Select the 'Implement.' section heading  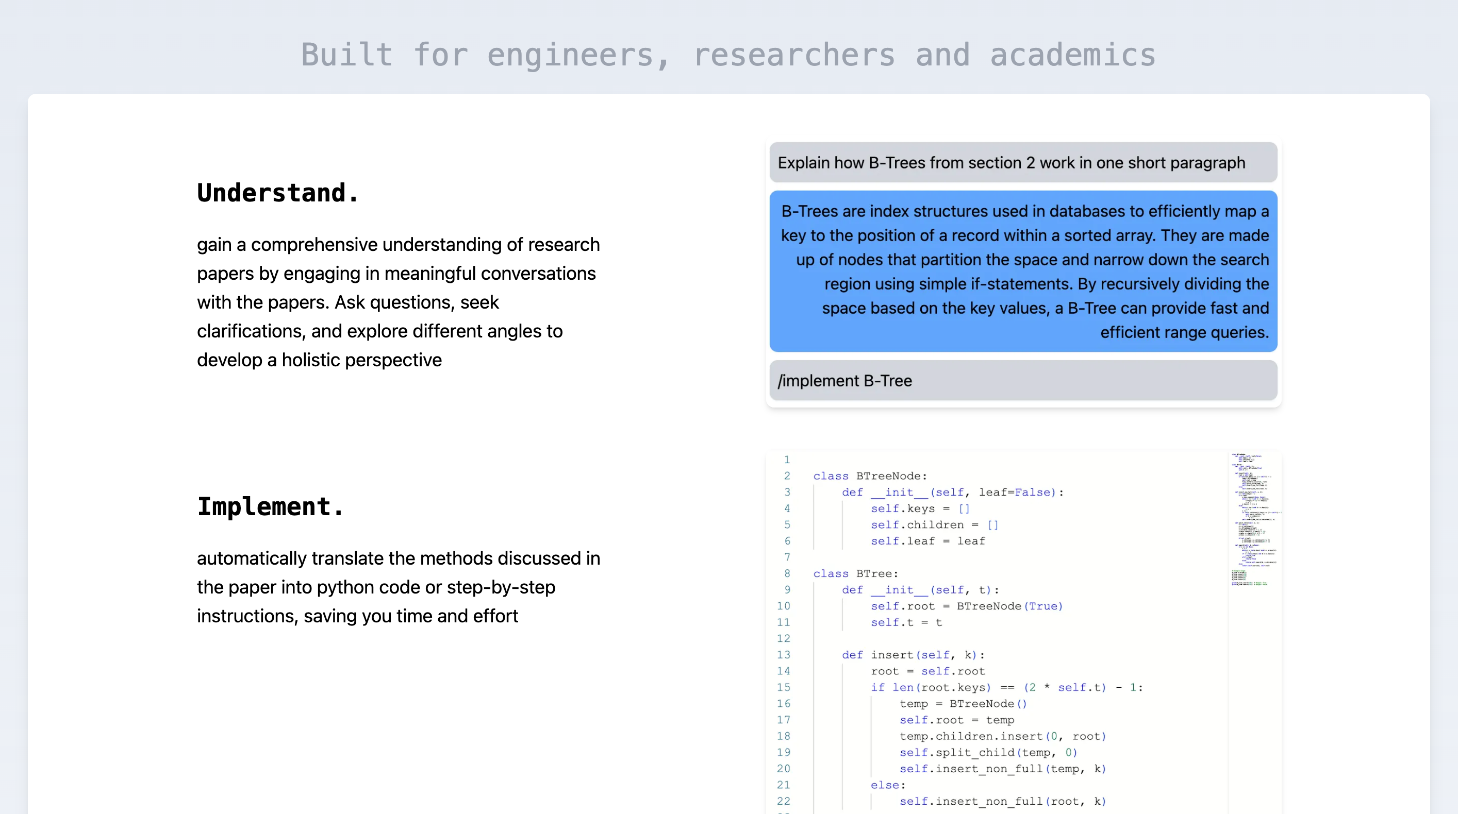pos(271,506)
